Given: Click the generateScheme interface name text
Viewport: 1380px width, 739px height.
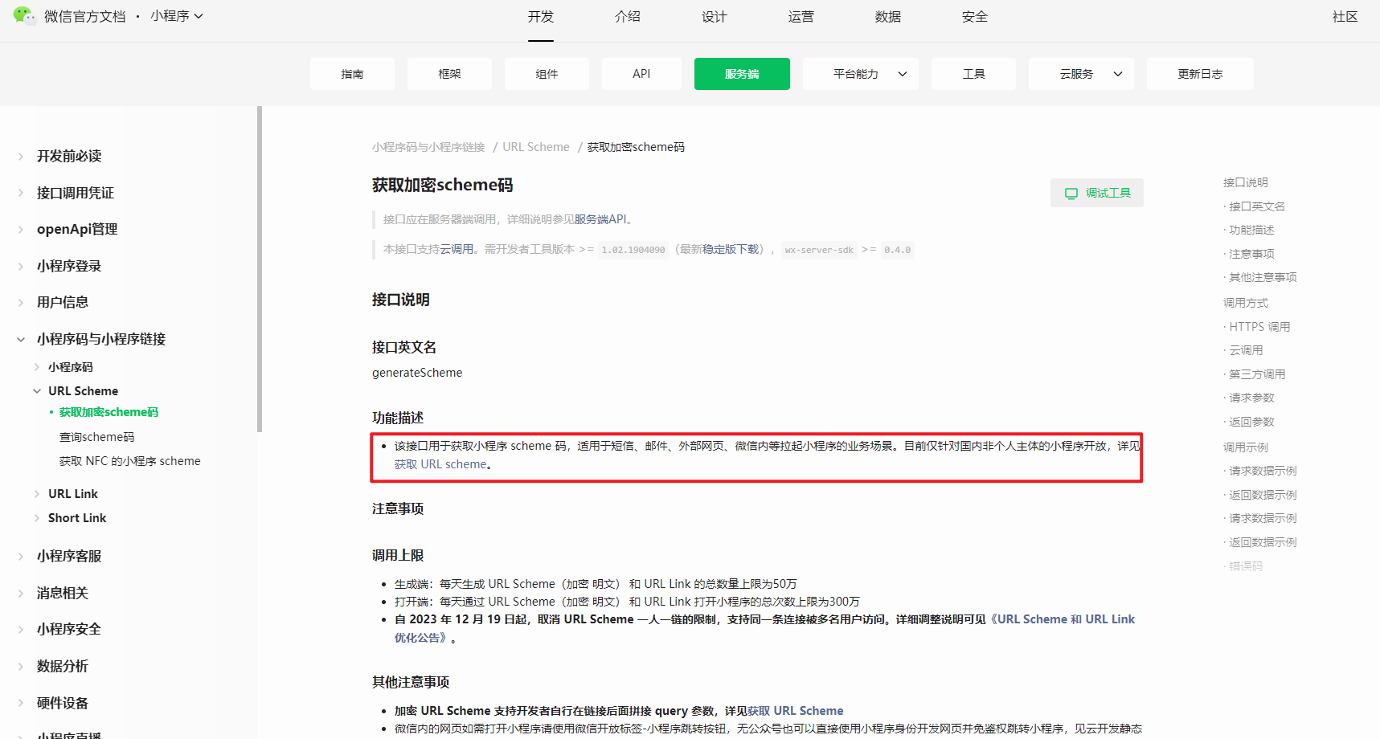Looking at the screenshot, I should click(x=417, y=373).
